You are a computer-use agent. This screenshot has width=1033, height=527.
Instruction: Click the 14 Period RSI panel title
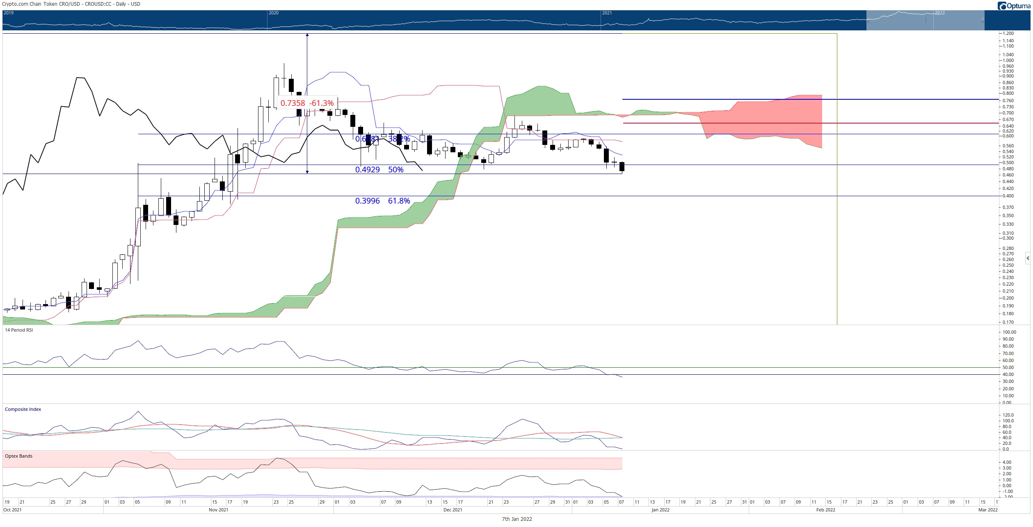point(18,330)
